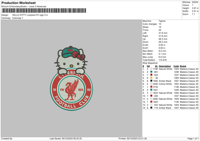Click the Colorway 1 value
The image size is (200, 141).
coord(18,18)
